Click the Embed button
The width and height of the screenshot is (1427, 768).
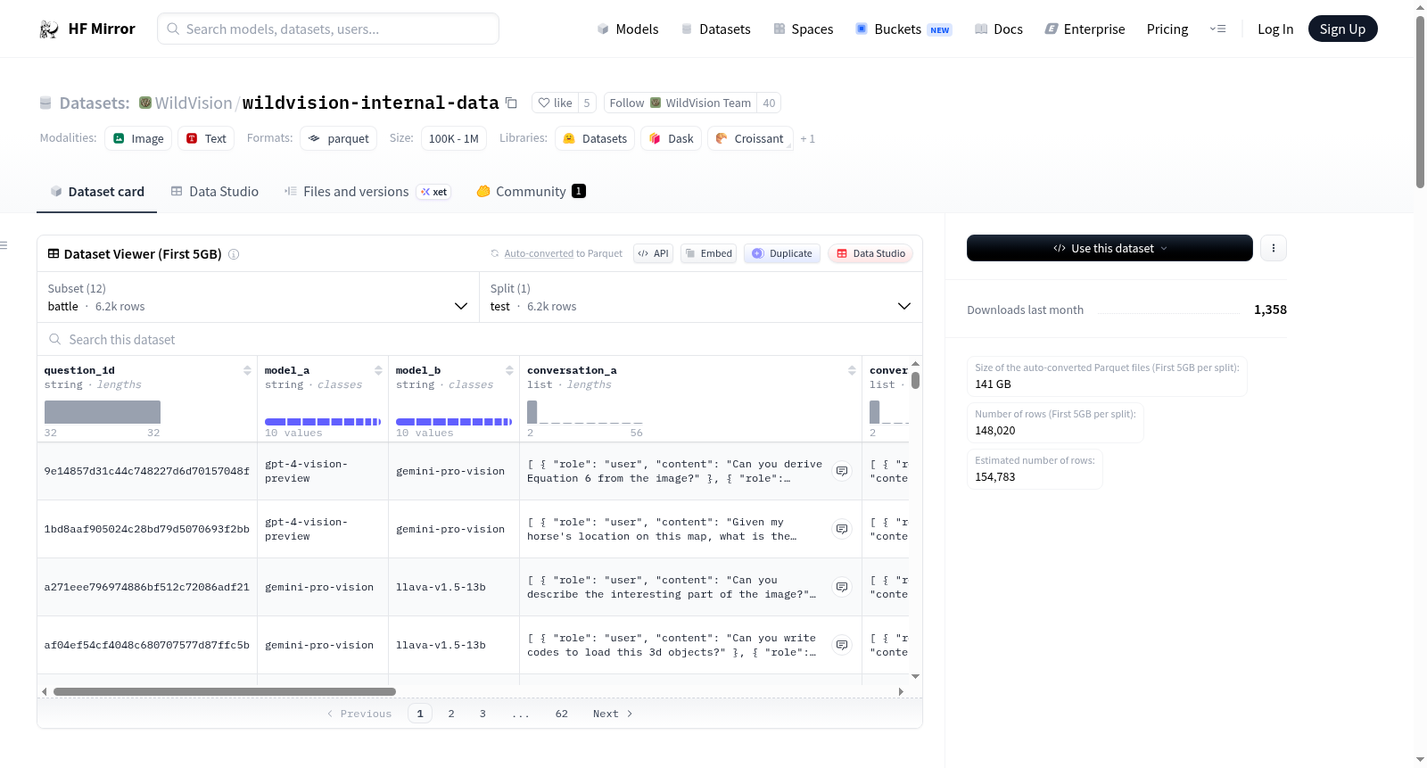click(x=709, y=253)
